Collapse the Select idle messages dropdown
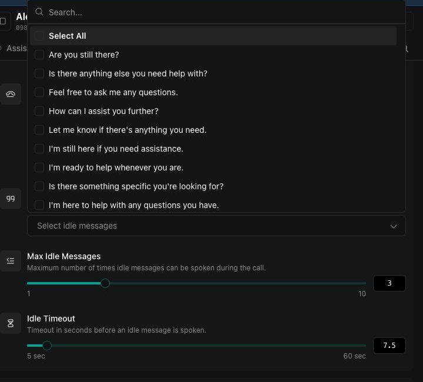This screenshot has width=423, height=382. click(x=216, y=226)
